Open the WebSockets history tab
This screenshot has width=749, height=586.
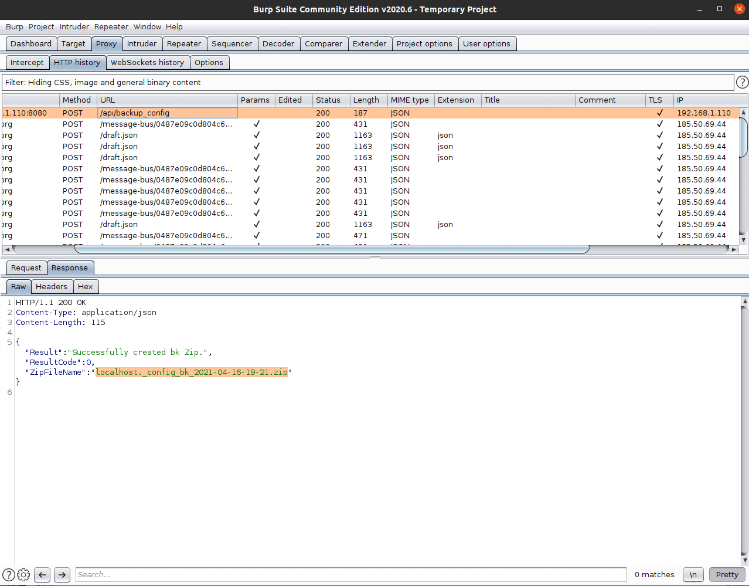pos(147,63)
